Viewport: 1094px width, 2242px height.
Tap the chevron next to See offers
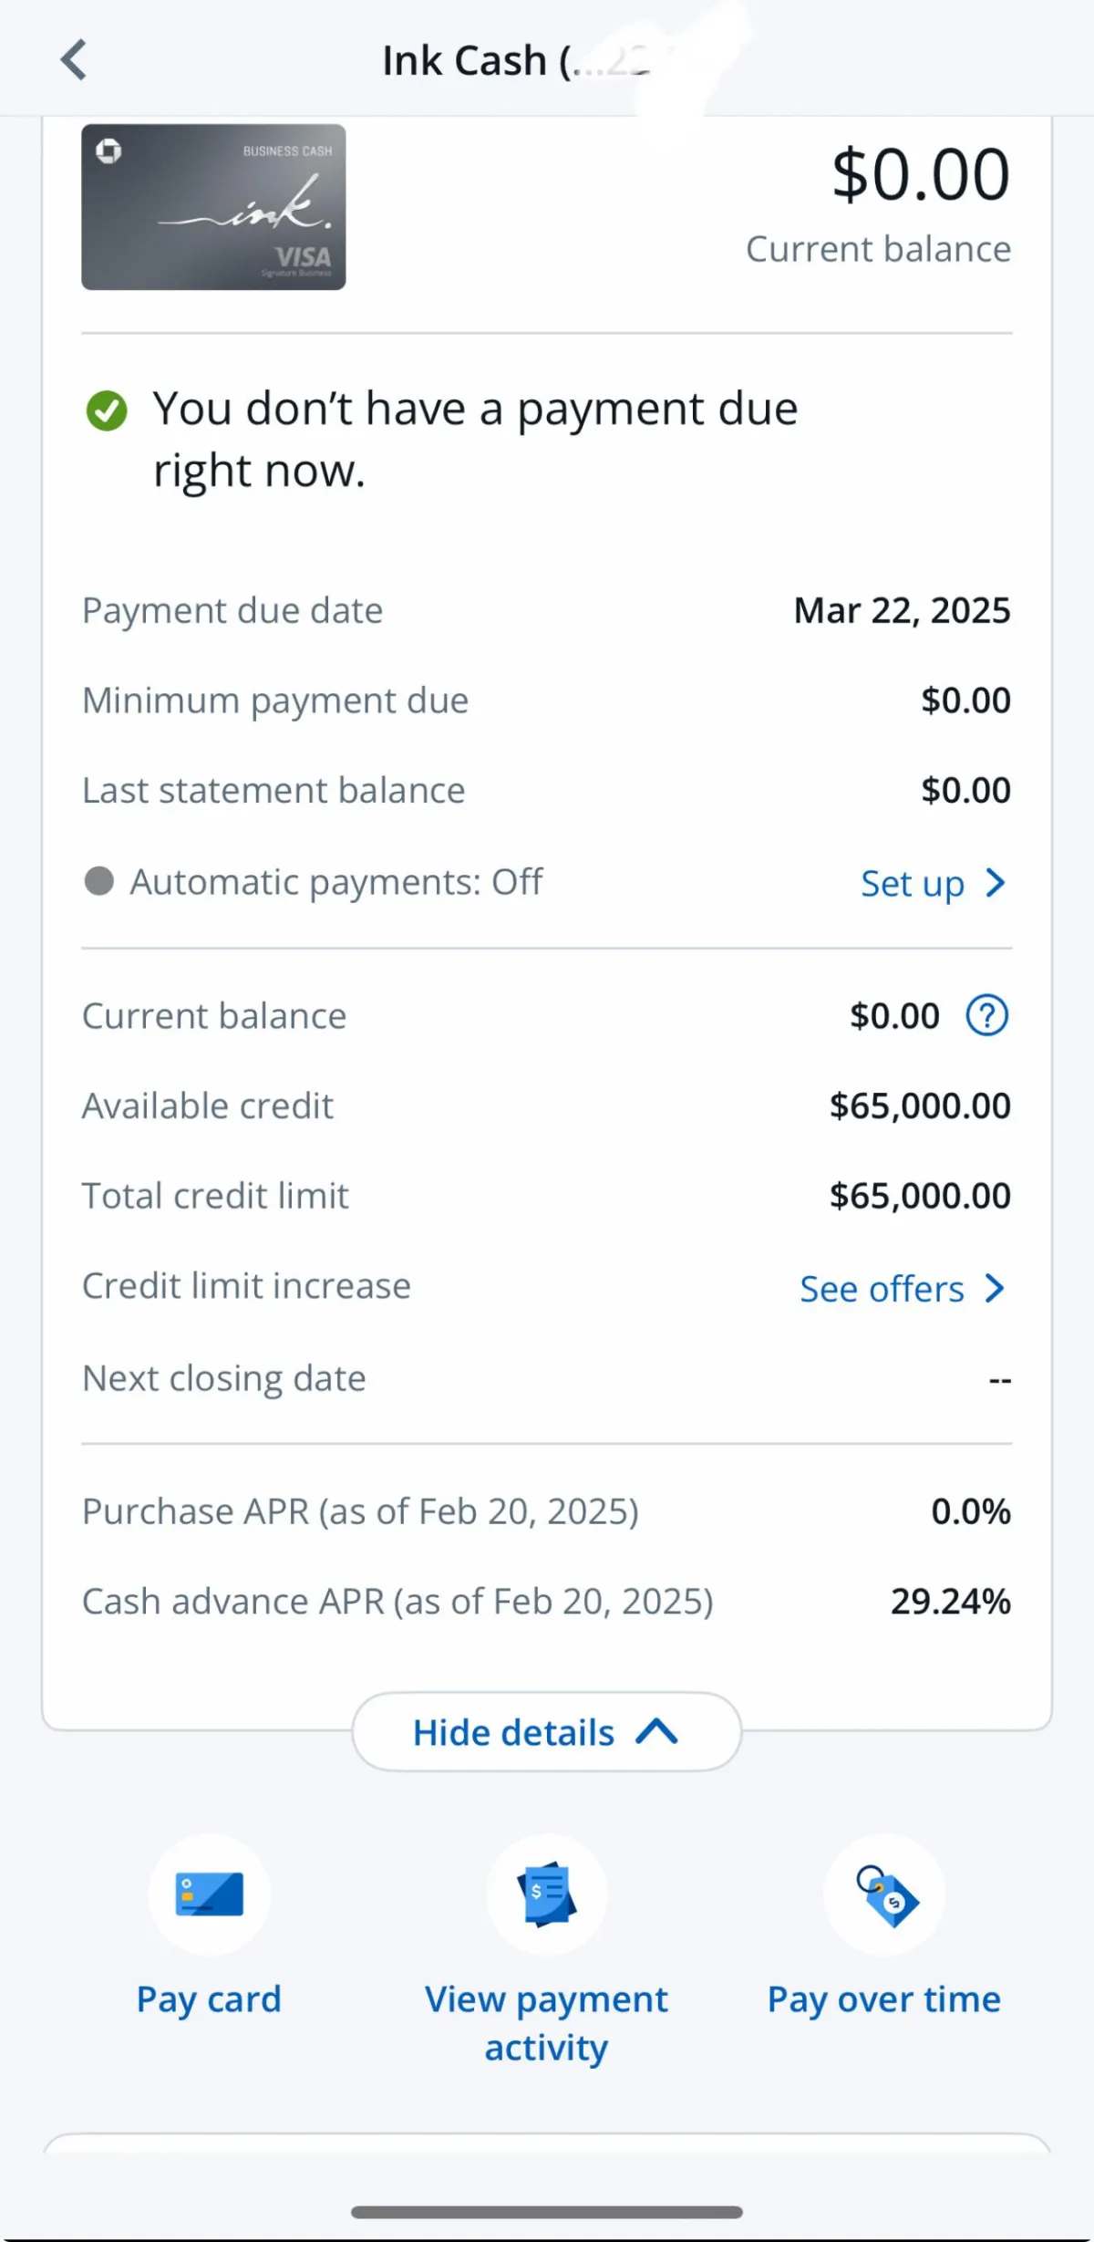996,1289
